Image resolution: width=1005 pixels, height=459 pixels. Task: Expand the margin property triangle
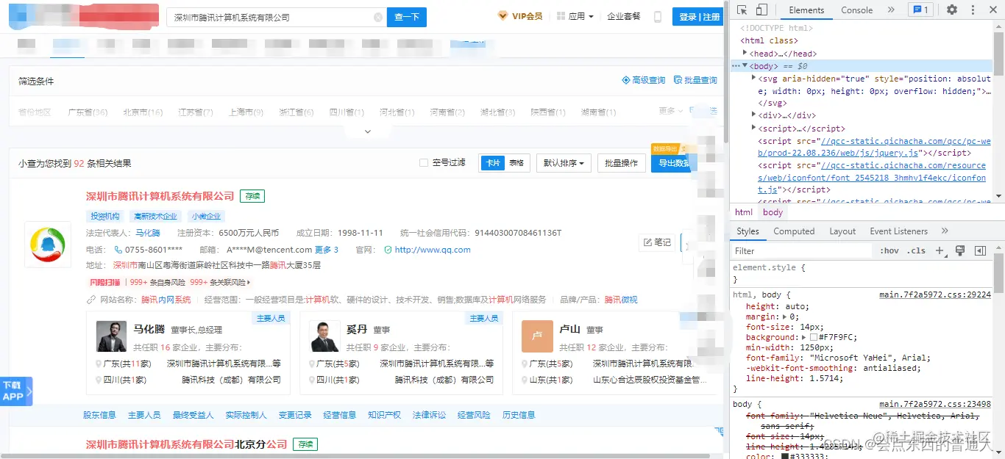coord(785,317)
